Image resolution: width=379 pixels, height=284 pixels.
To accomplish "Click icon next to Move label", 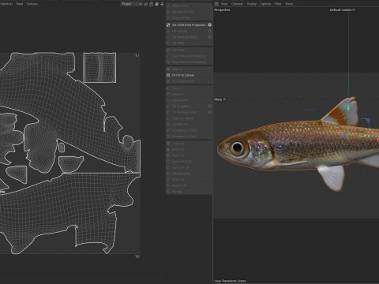I will [224, 99].
